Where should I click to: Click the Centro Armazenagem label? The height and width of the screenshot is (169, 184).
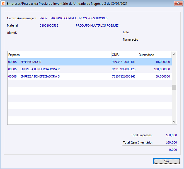coord(21,18)
